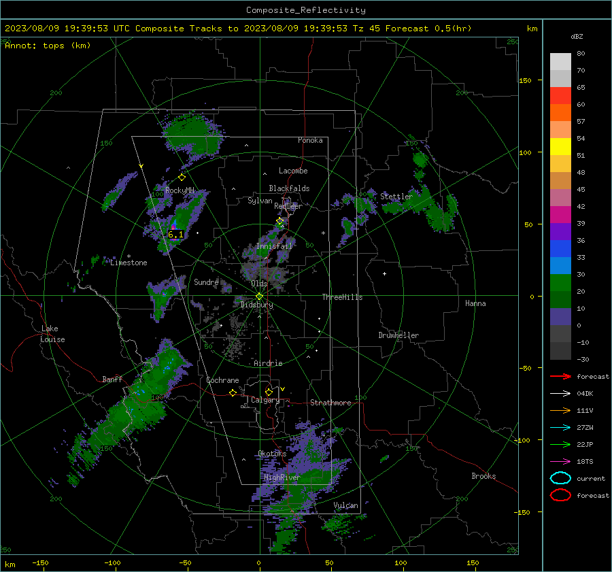This screenshot has height=572, width=612.
Task: Click the Annot: tops (km) label
Action: coord(48,46)
